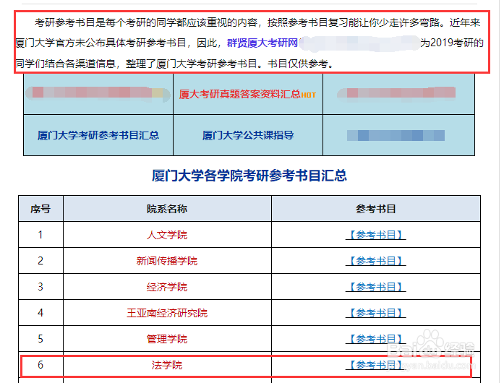Image resolution: width=504 pixels, height=383 pixels.
Task: Open 参考书目 link for 人文学院 row
Action: pyautogui.click(x=376, y=235)
